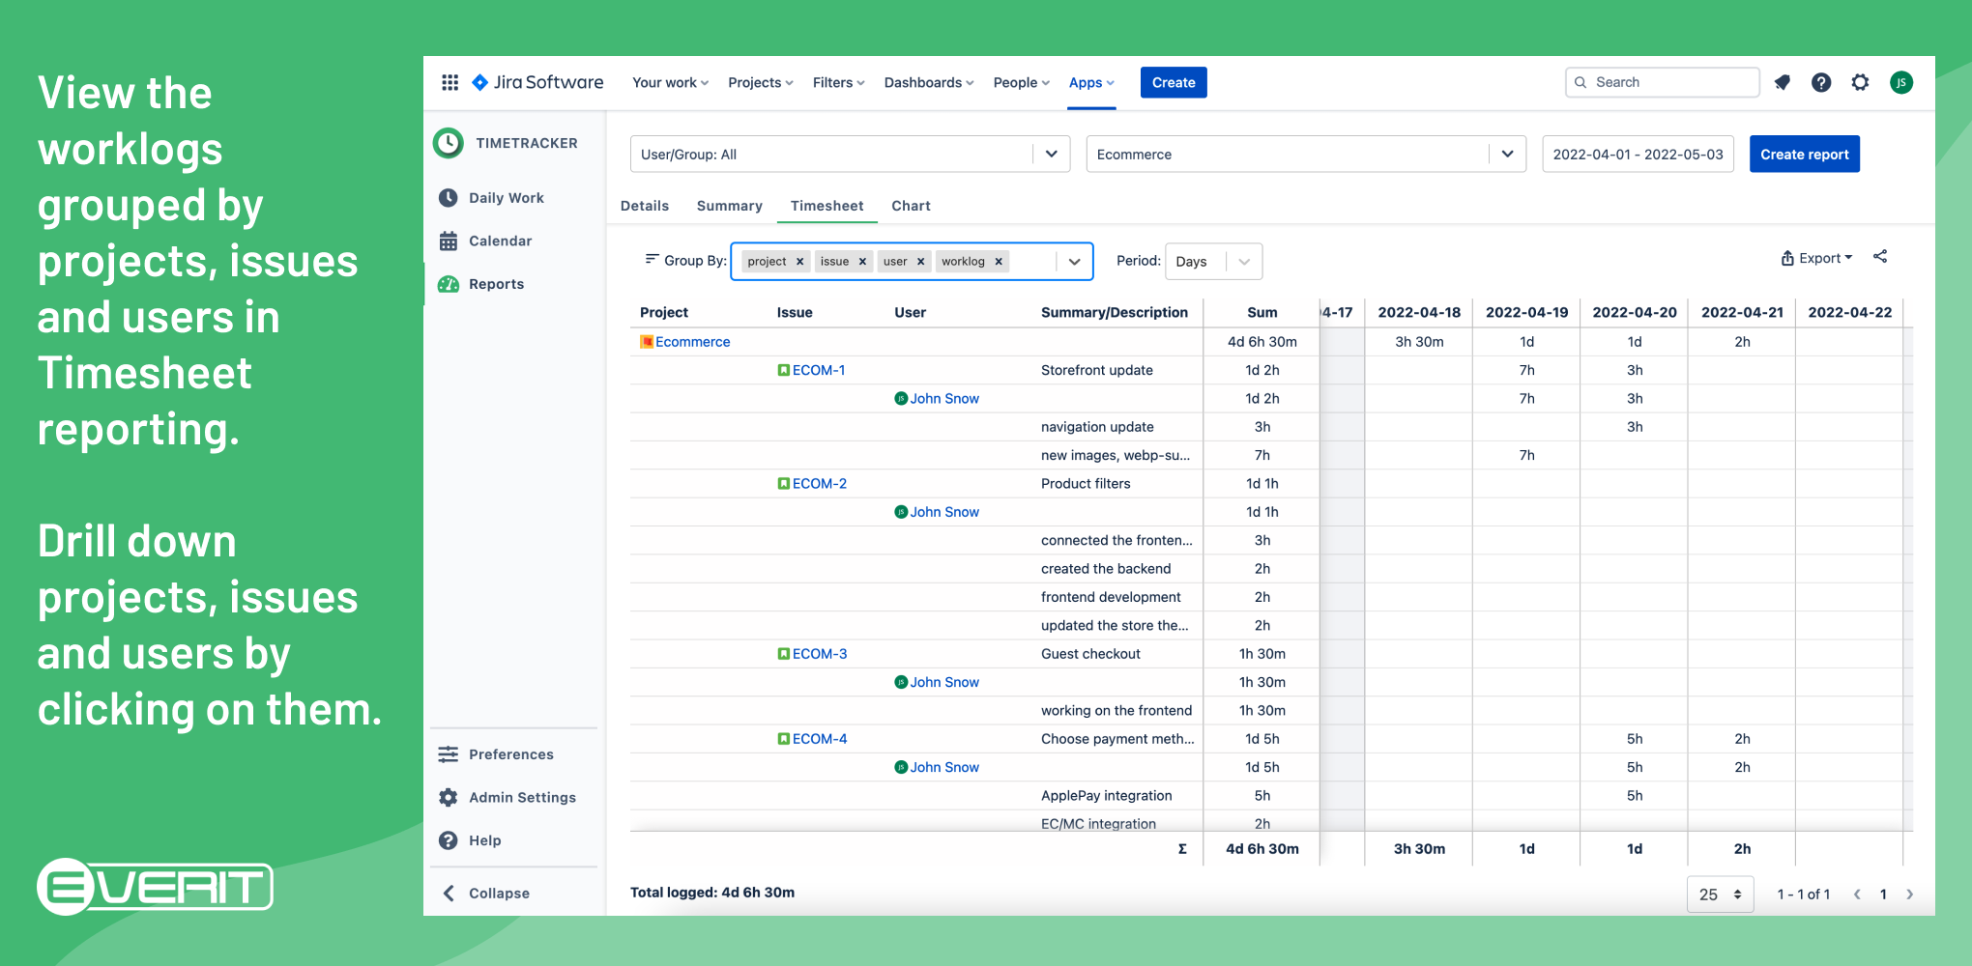Open issue ECOM-3 Guest checkout

tap(819, 653)
